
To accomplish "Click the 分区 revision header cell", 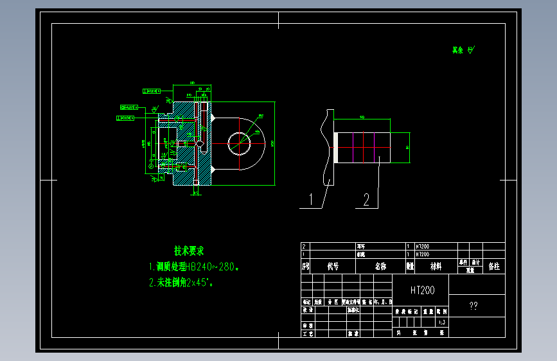I will [333, 302].
